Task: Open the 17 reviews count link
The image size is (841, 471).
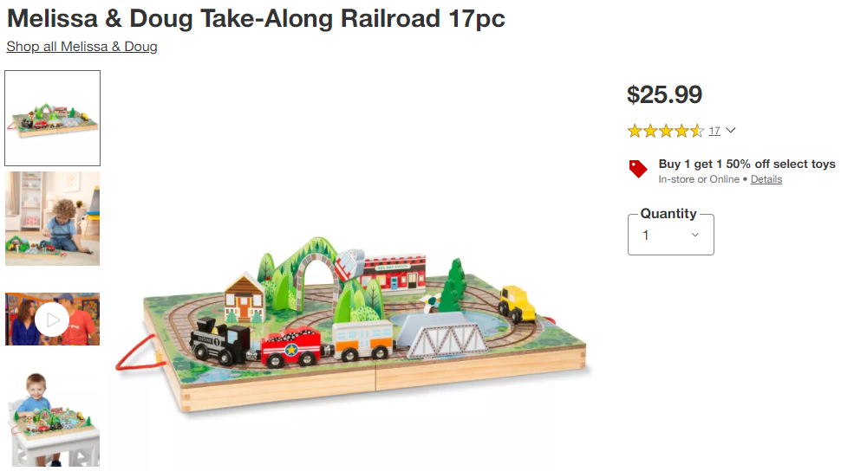Action: coord(714,131)
